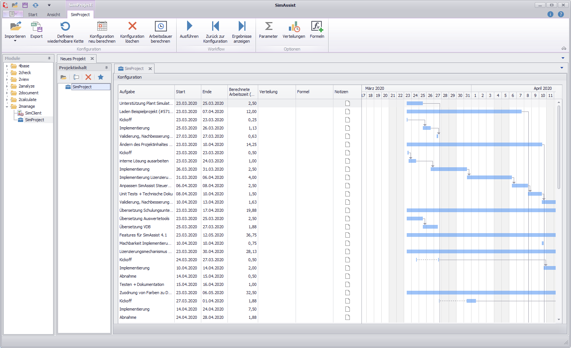Select SimProject in module tree
Screen dimensions: 571x348
coord(34,120)
